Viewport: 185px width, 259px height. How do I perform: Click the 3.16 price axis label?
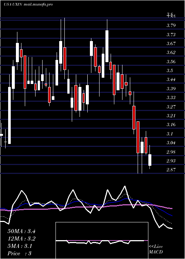pyautogui.click(x=171, y=125)
